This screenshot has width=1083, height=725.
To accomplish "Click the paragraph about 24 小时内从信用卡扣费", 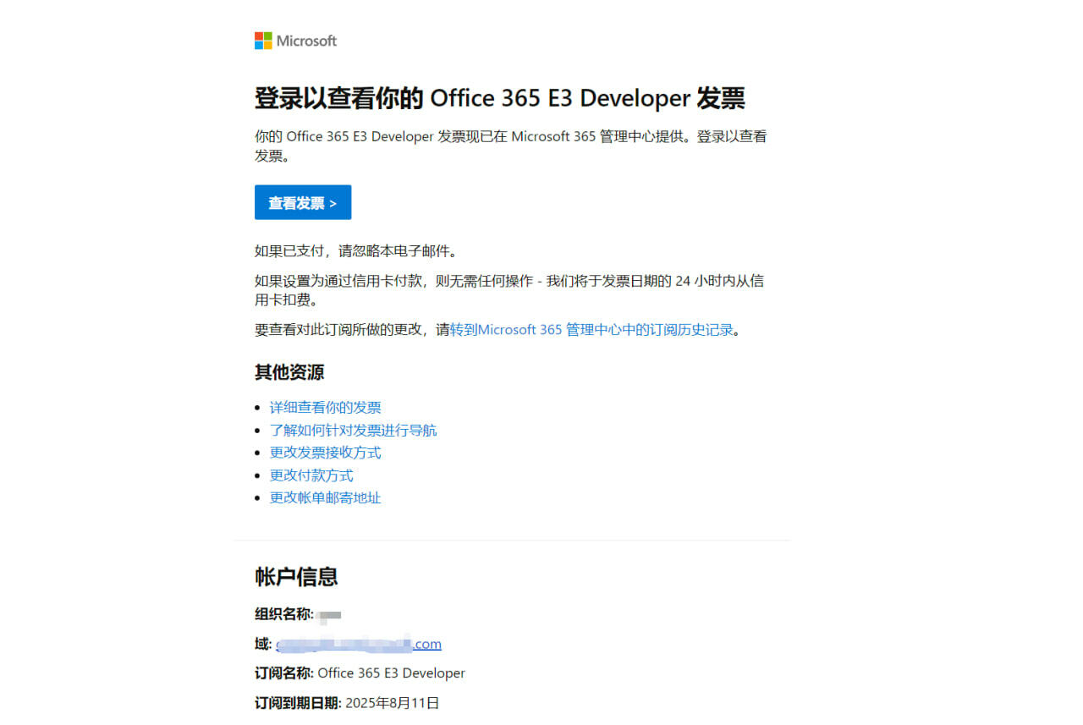I will click(x=509, y=290).
